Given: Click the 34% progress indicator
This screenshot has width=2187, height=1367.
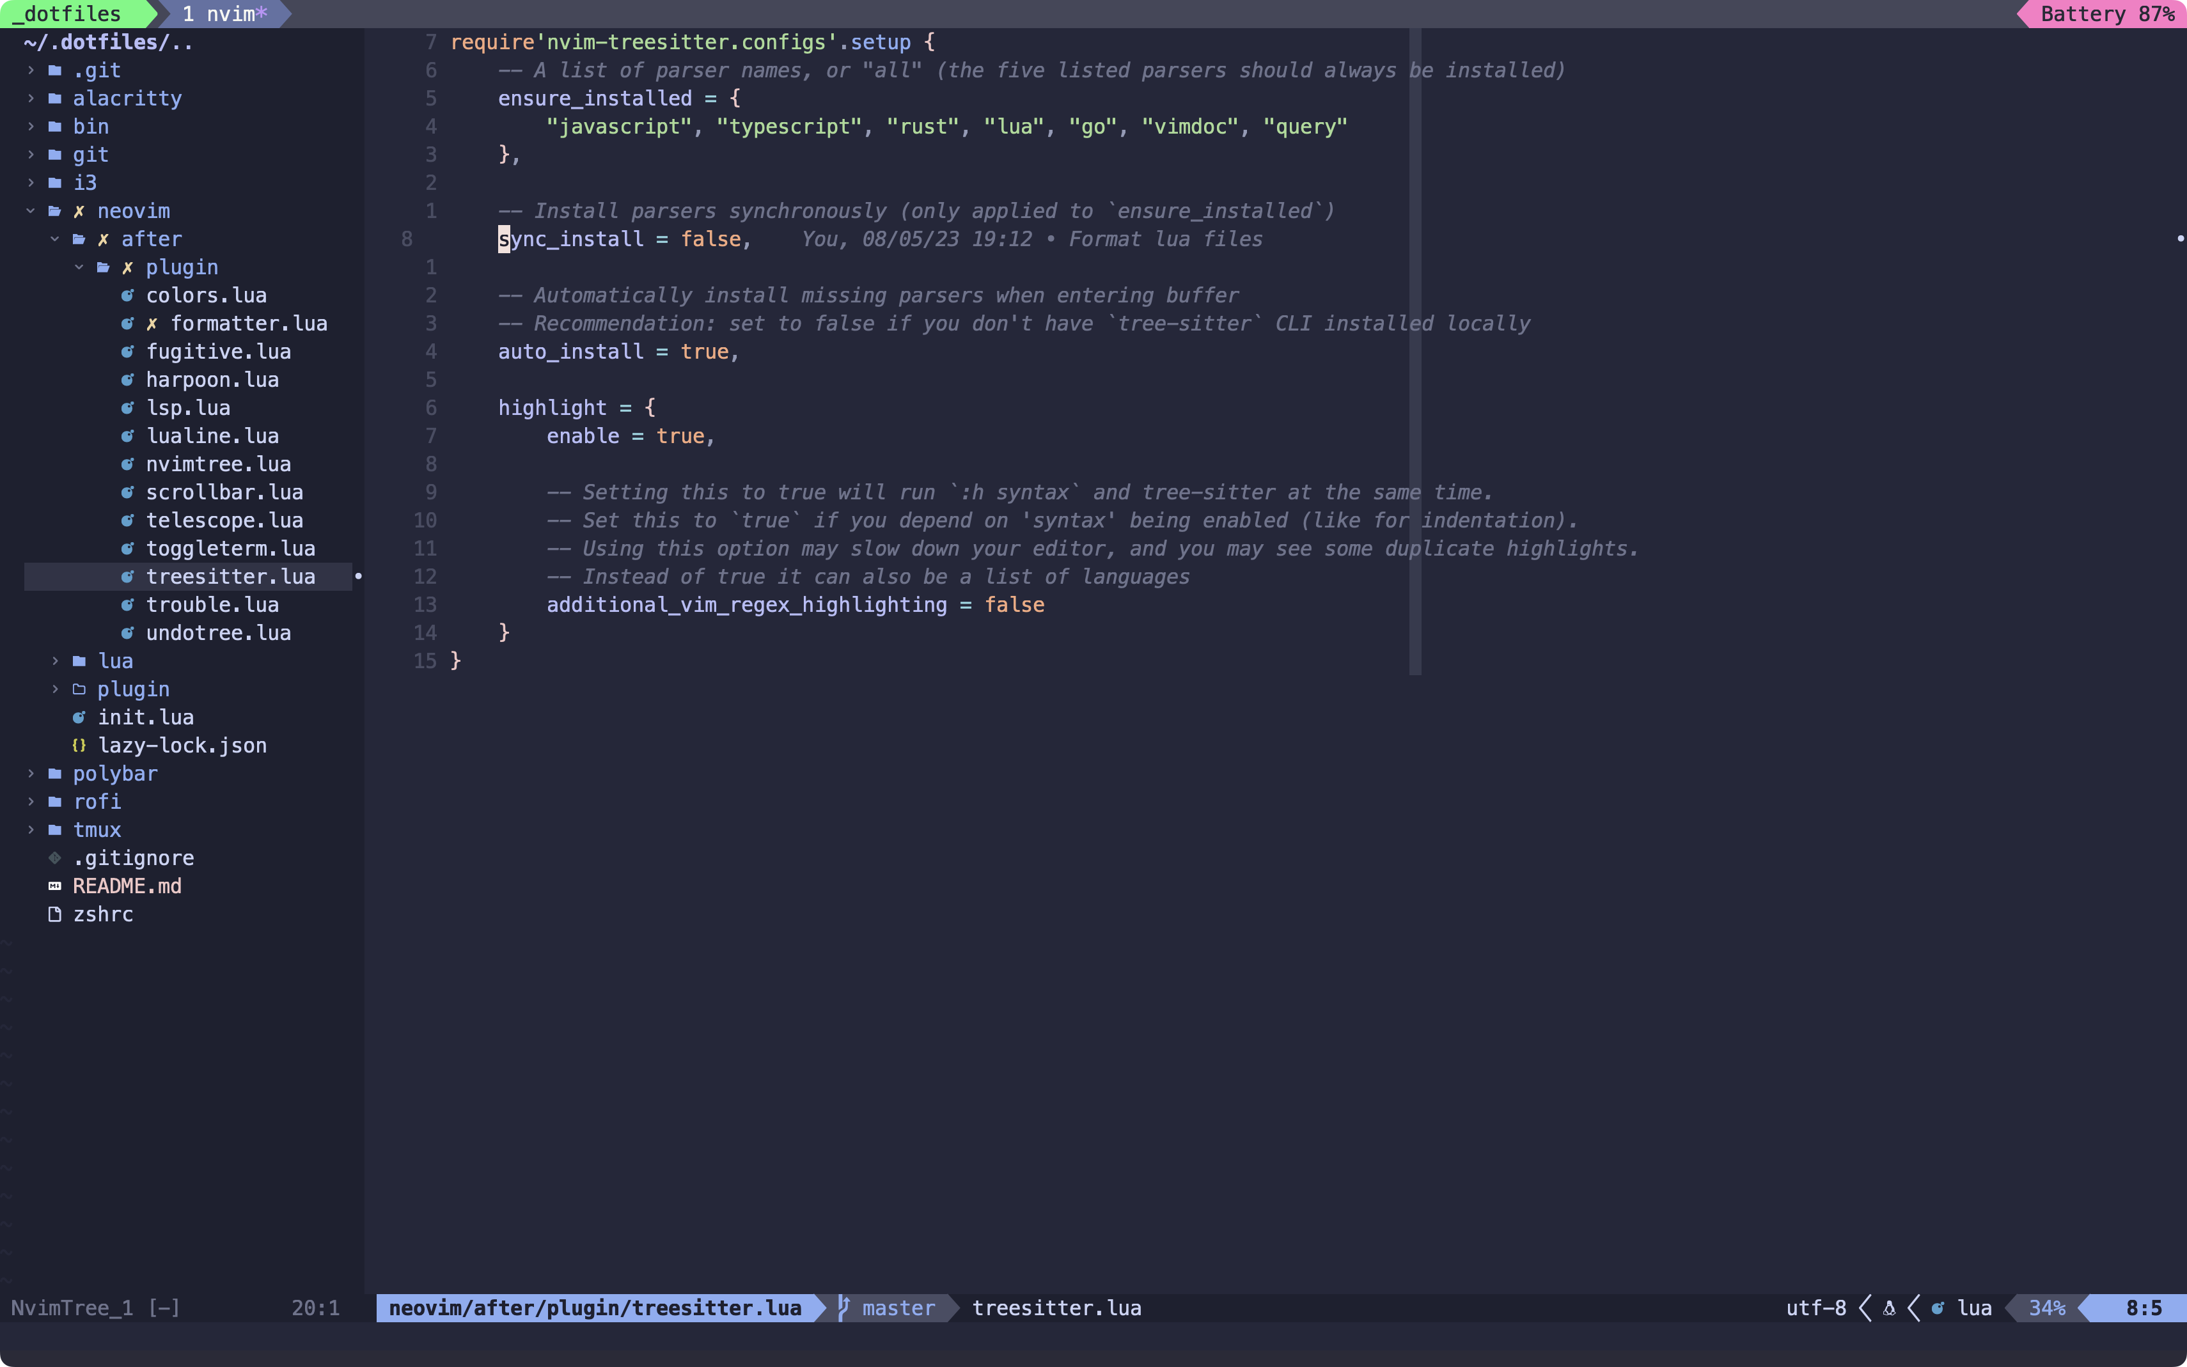Looking at the screenshot, I should pos(2047,1308).
